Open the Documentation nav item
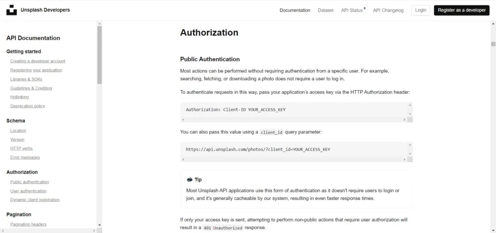This screenshot has height=233, width=496. [294, 10]
